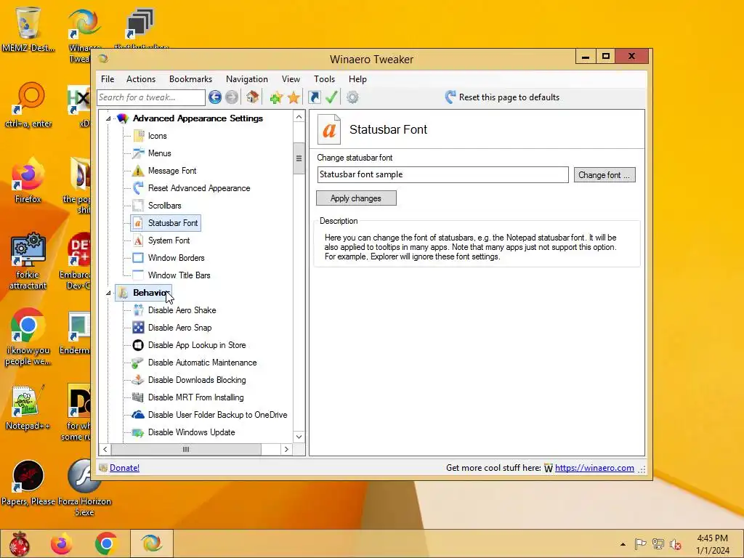Click the green checkmark toolbar icon
This screenshot has height=558, width=744.
click(x=331, y=97)
